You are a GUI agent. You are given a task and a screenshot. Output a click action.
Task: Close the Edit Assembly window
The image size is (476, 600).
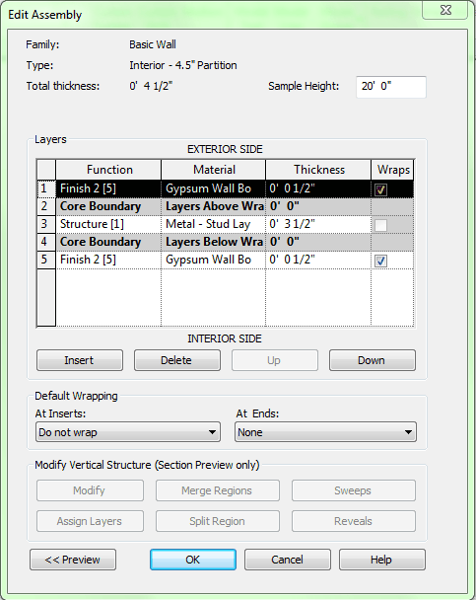coord(445,10)
